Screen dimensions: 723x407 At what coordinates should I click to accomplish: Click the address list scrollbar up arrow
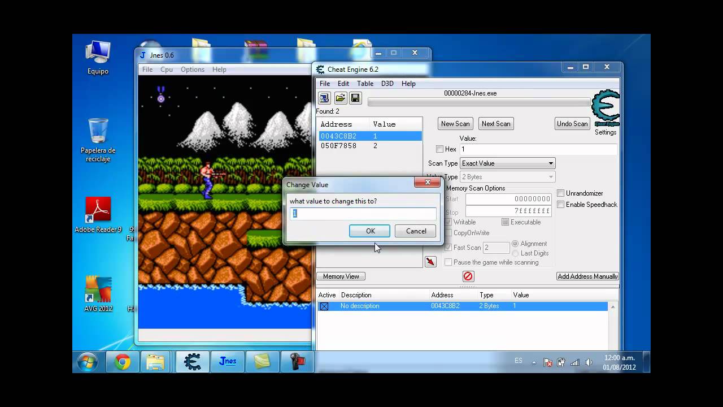(x=613, y=306)
